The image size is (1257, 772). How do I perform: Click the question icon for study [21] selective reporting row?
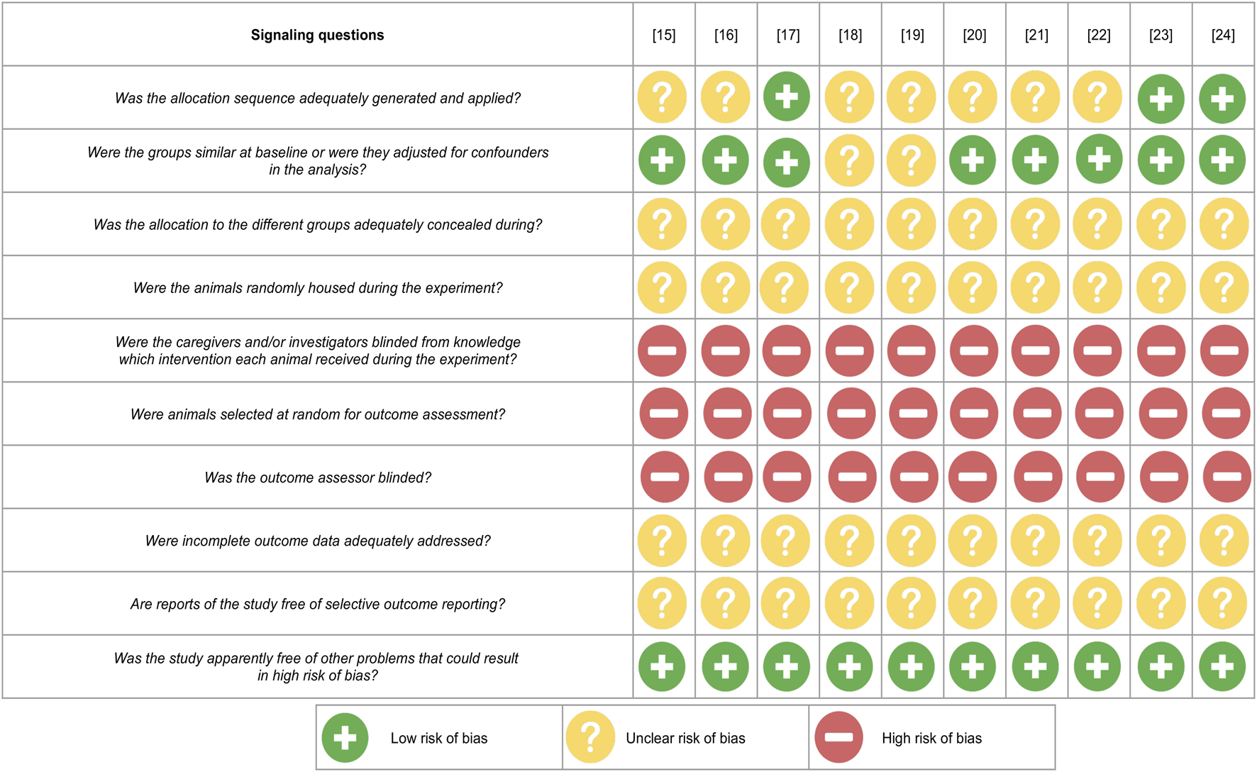point(1036,604)
